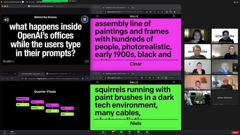Select Javier Talavera participant tile
Viewport: 240px width, 135px height.
pos(225,98)
